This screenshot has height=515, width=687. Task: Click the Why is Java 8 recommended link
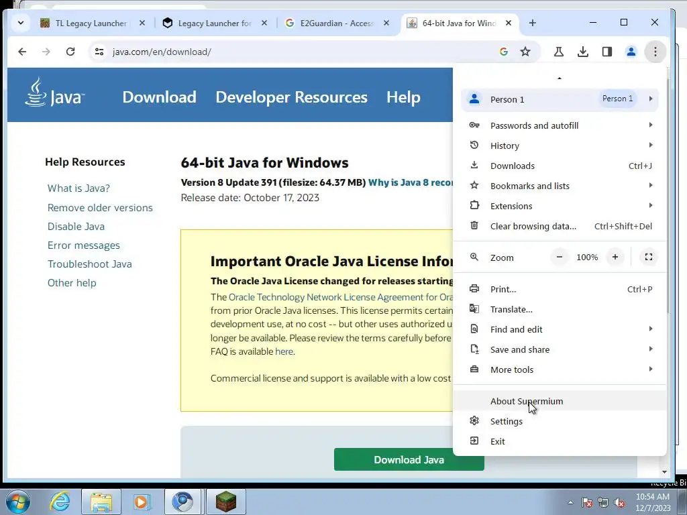(410, 182)
